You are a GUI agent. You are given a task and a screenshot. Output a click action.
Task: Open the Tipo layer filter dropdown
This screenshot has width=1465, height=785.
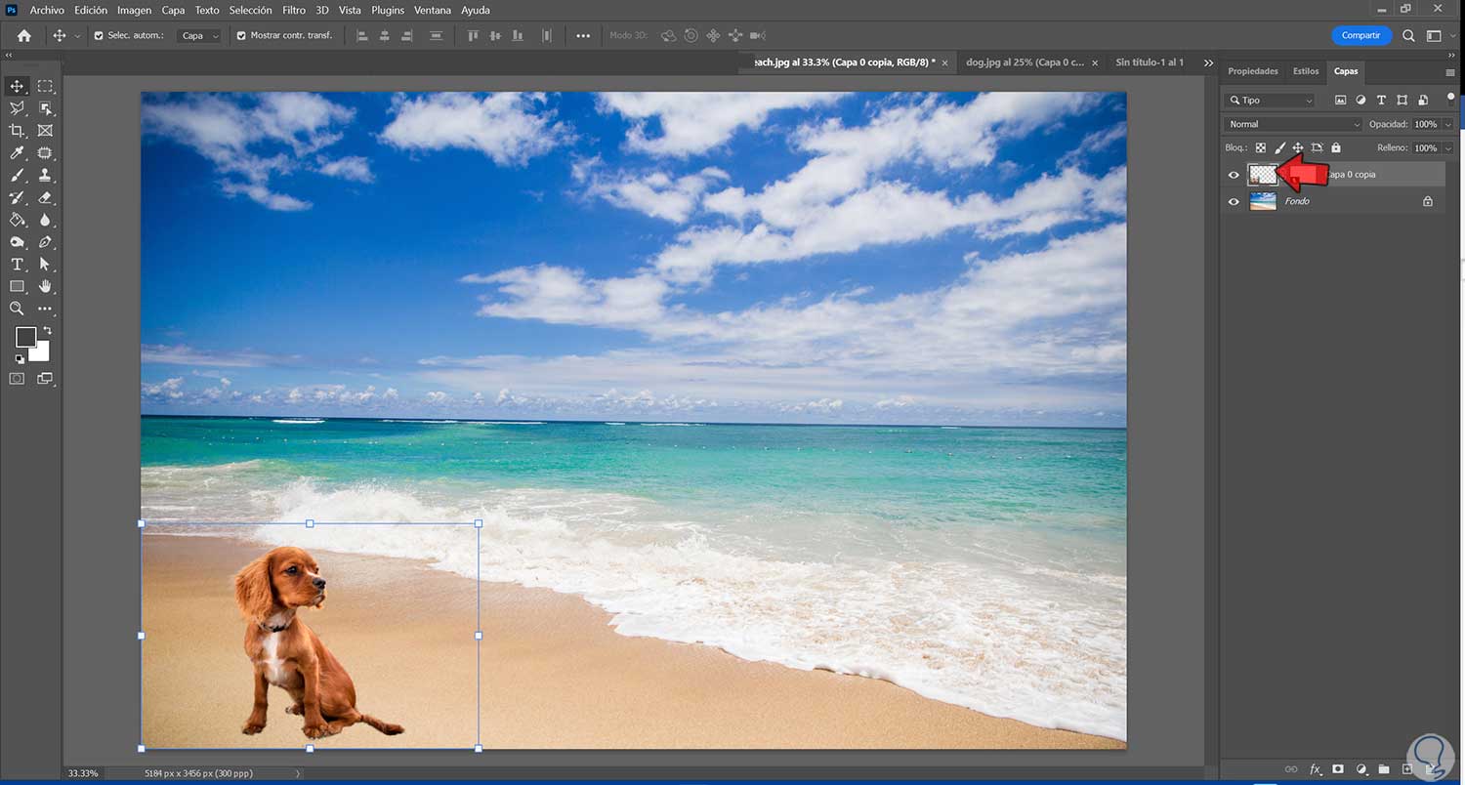pos(1272,101)
